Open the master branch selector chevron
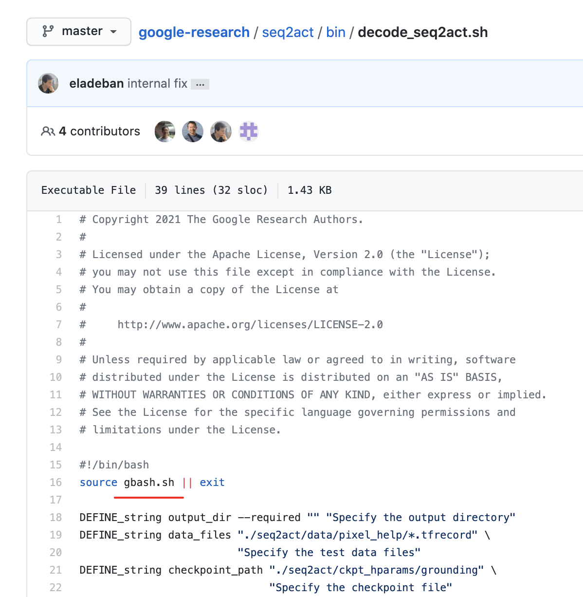This screenshot has width=583, height=597. 113,32
